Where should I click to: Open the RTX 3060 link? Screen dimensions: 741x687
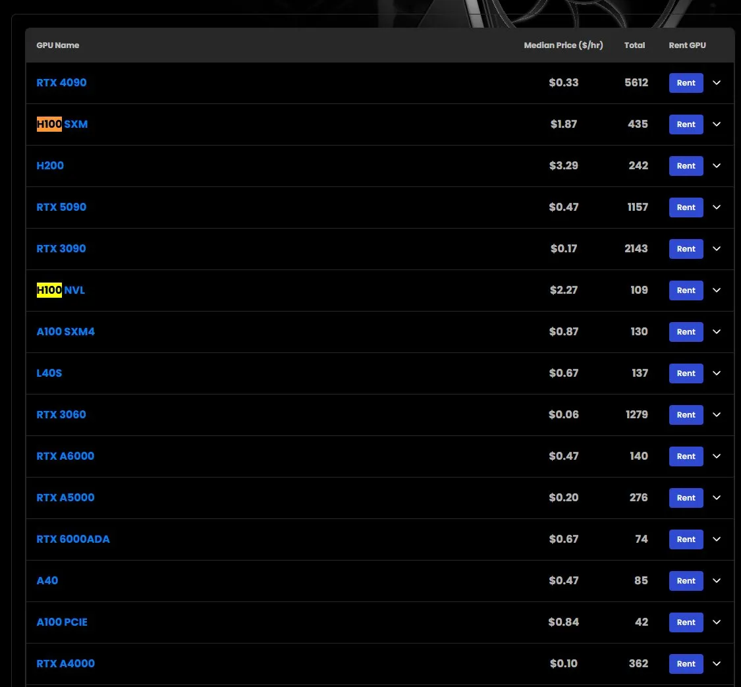coord(61,414)
